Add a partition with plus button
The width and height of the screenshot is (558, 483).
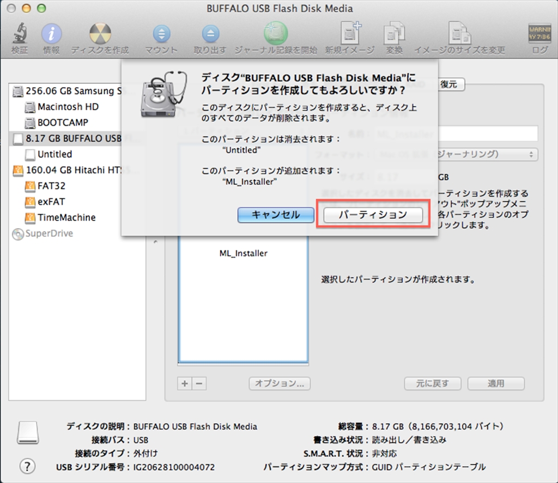185,383
